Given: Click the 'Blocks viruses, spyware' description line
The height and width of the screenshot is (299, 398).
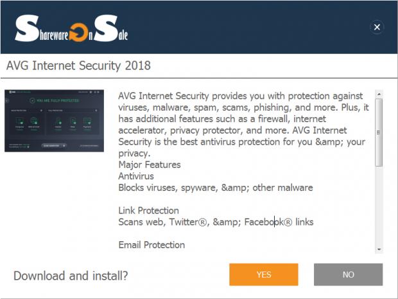Looking at the screenshot, I should pyautogui.click(x=215, y=188).
